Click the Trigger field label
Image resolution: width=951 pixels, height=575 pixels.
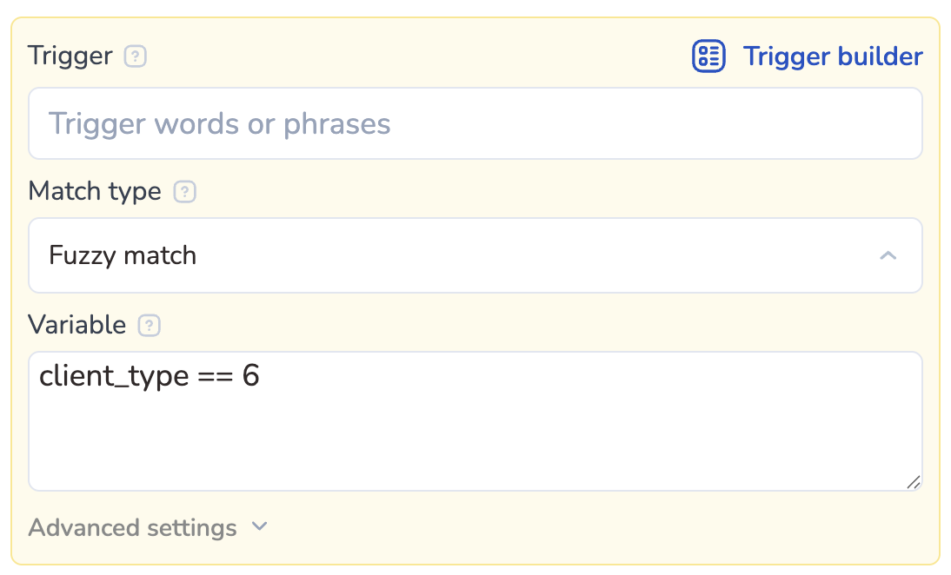[70, 56]
